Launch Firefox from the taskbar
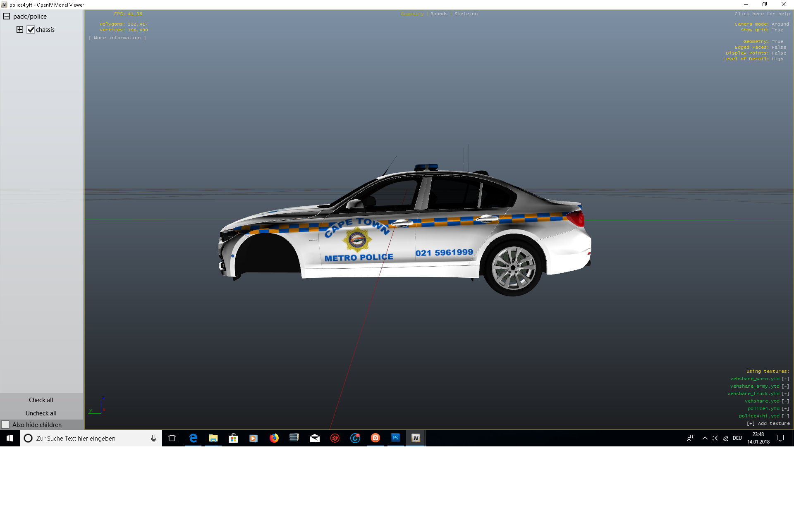This screenshot has height=527, width=794. 274,438
